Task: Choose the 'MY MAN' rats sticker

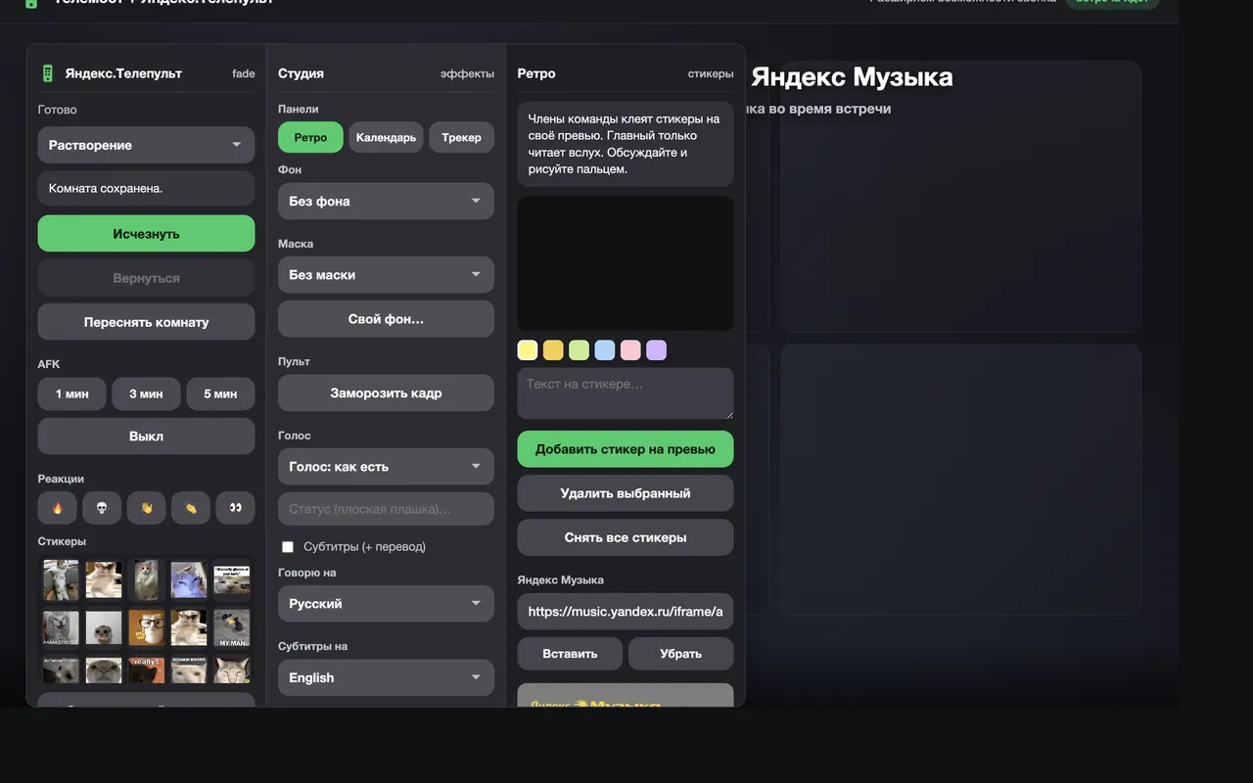Action: [232, 626]
